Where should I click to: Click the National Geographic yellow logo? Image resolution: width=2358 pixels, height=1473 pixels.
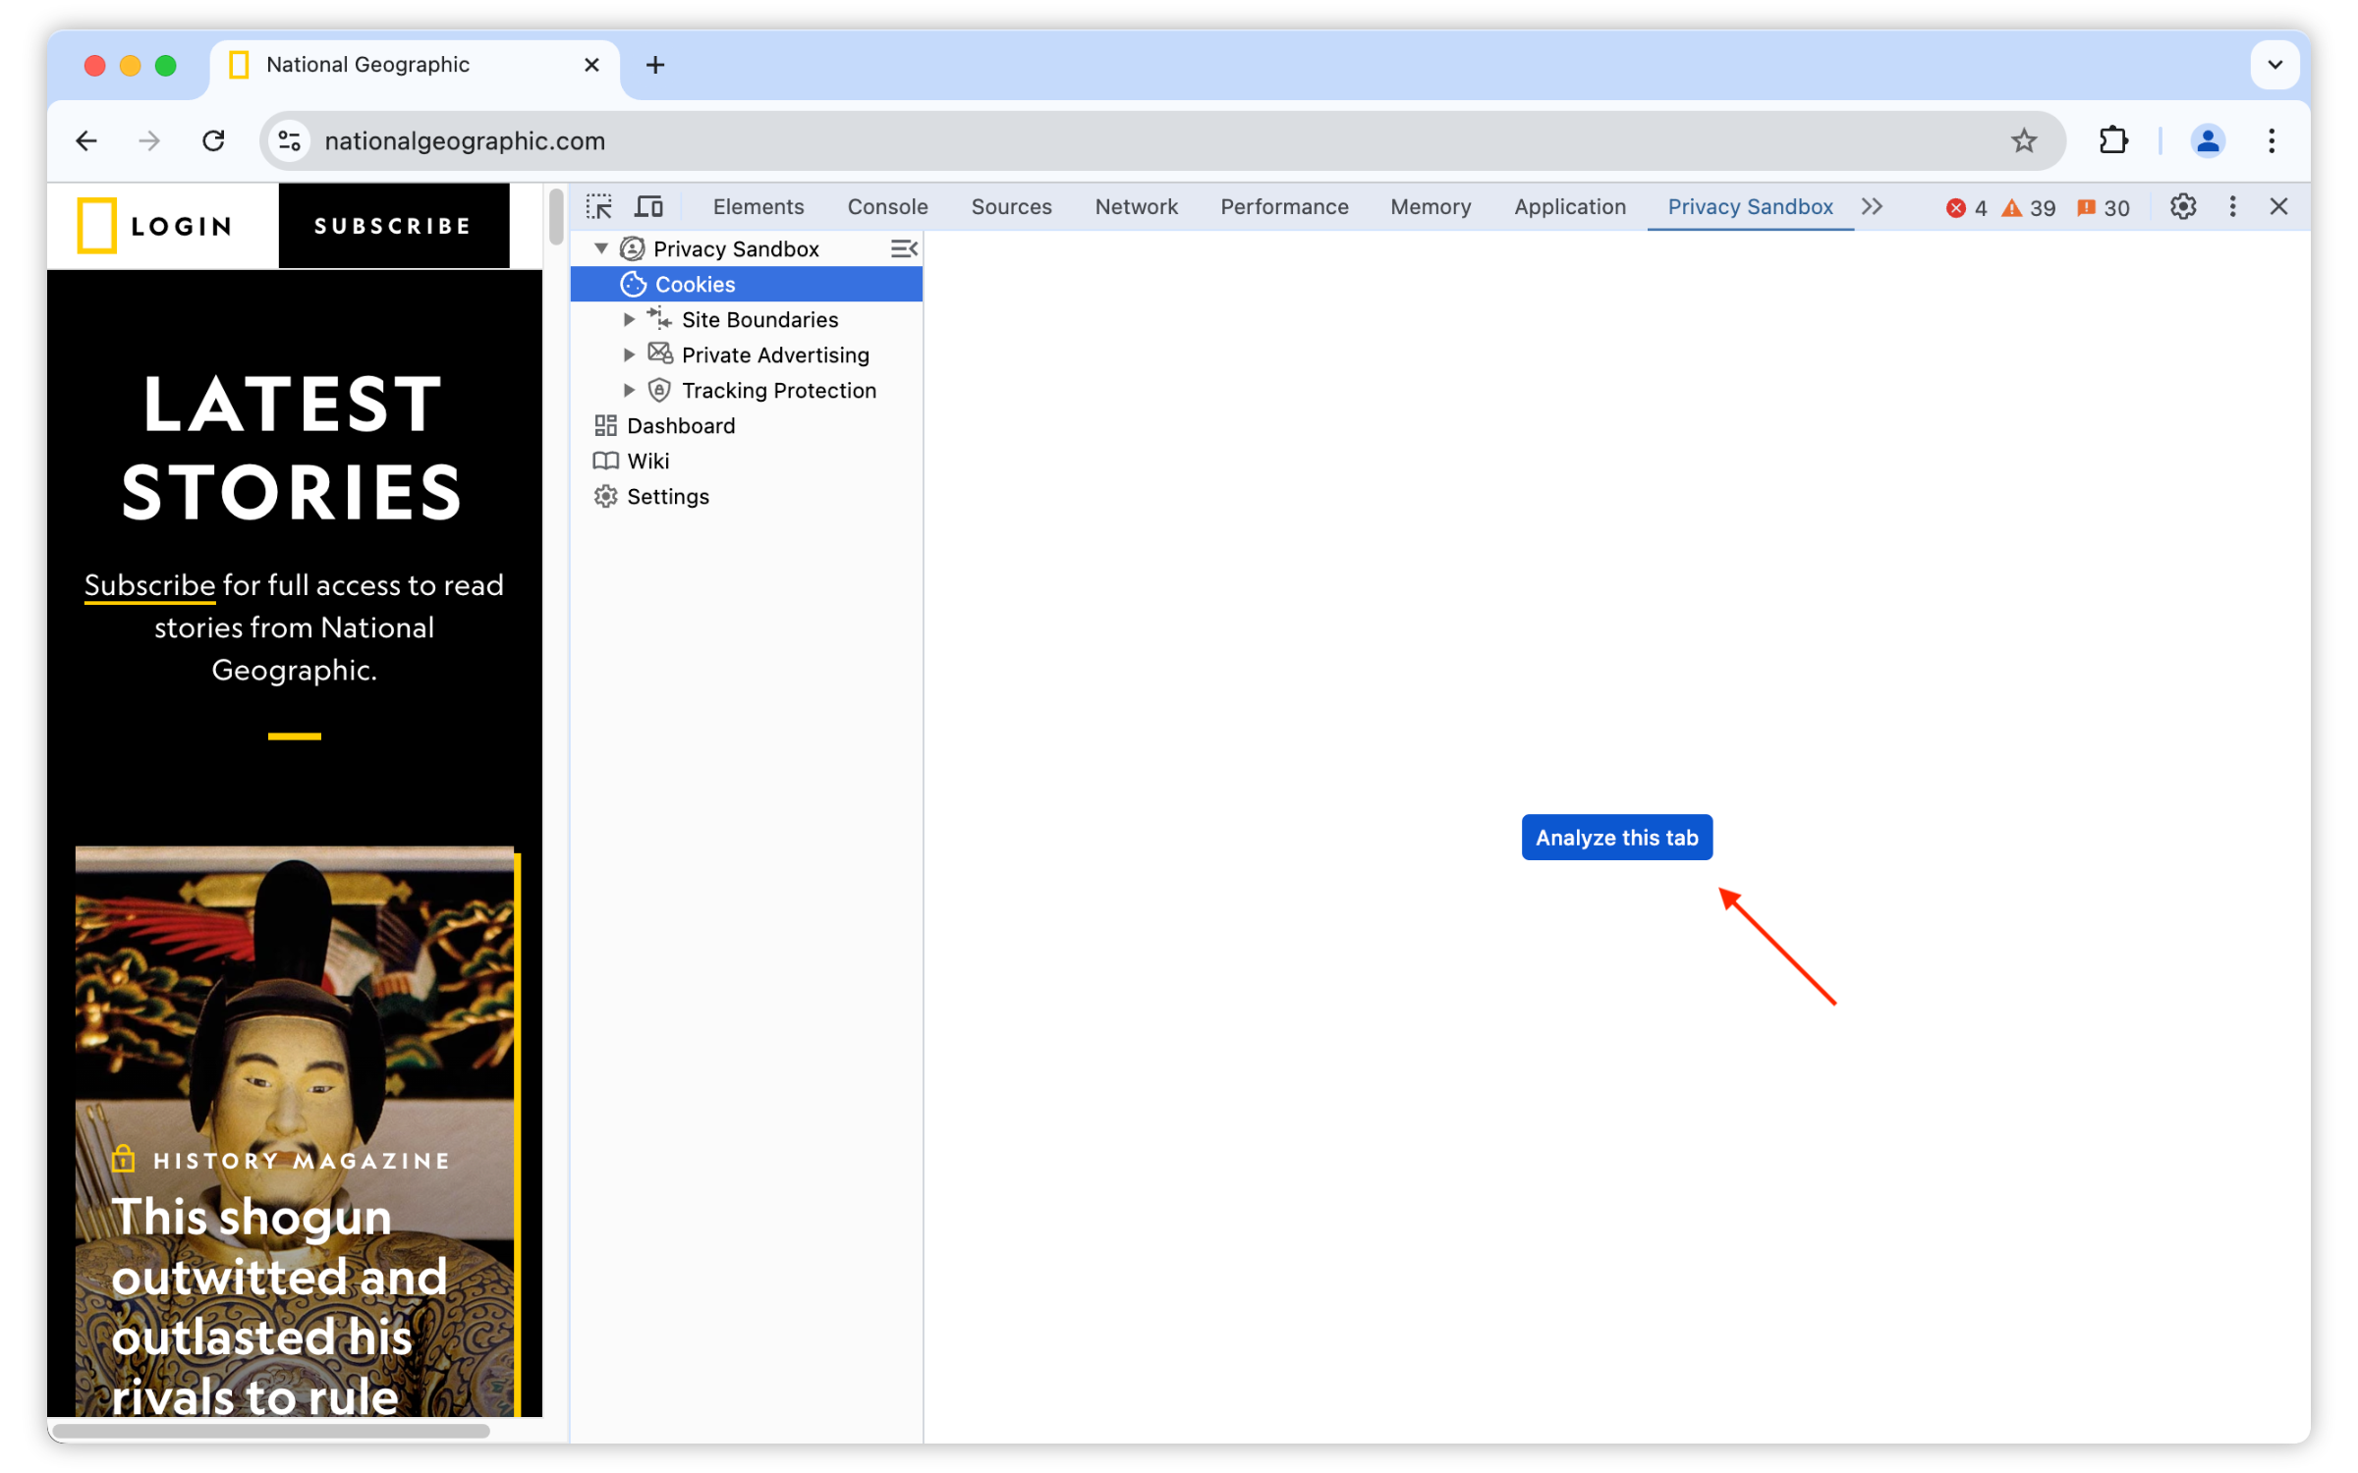coord(96,225)
